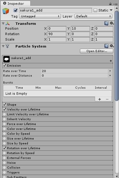
Task: Enable Size by Speed module
Action: pos(5,143)
